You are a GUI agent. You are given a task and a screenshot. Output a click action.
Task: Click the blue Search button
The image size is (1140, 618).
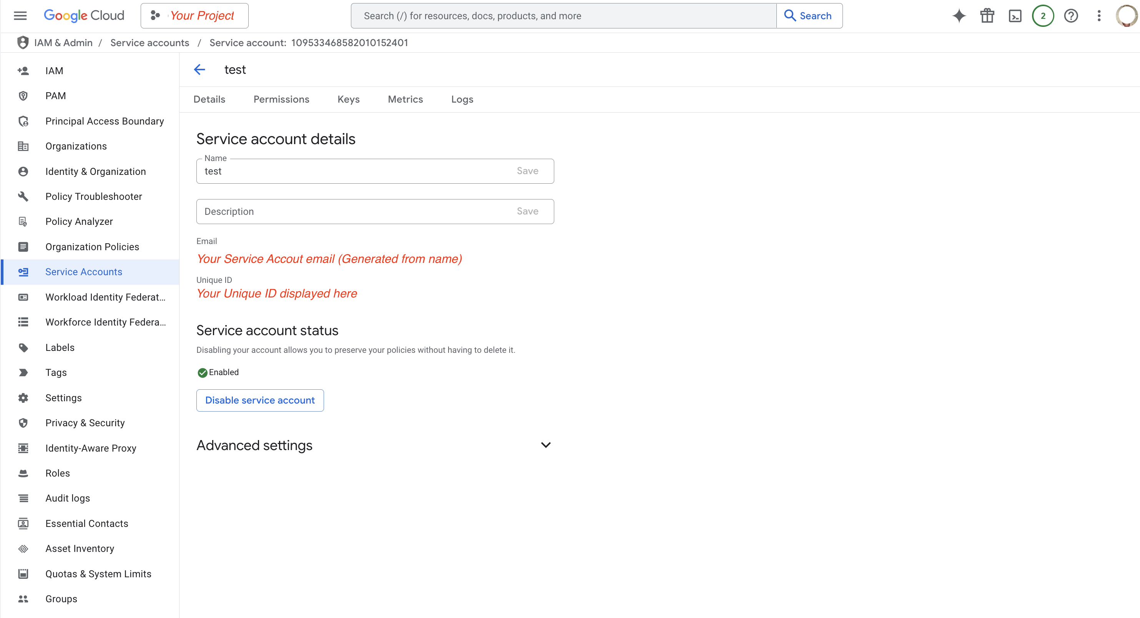809,16
